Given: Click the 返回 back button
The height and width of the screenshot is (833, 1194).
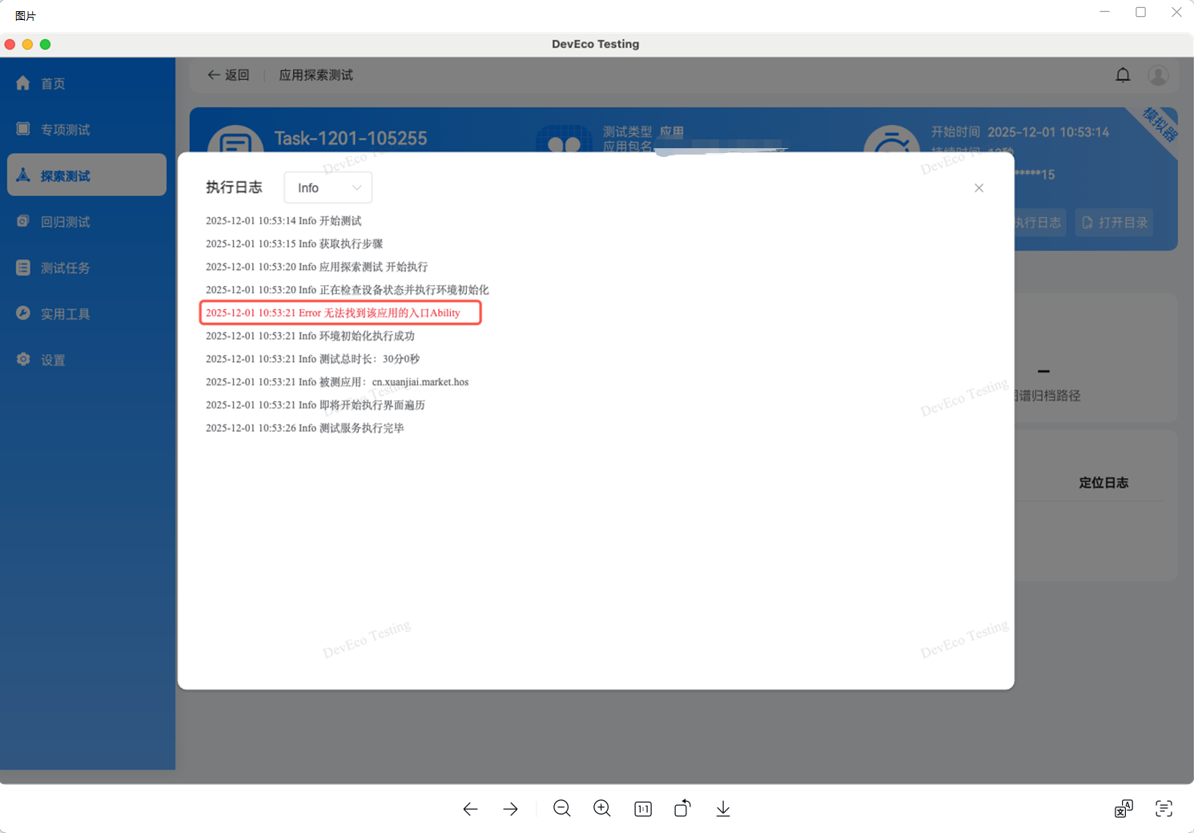Looking at the screenshot, I should click(228, 75).
